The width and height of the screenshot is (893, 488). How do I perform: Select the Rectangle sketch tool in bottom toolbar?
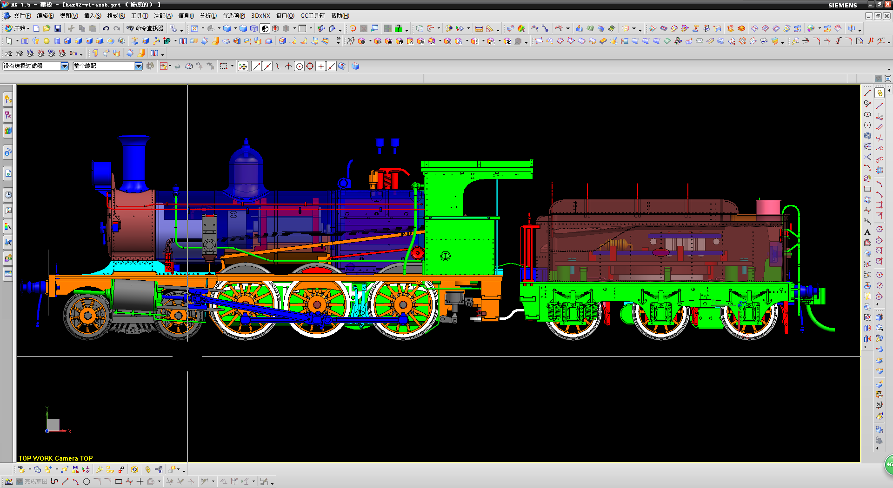(x=119, y=481)
